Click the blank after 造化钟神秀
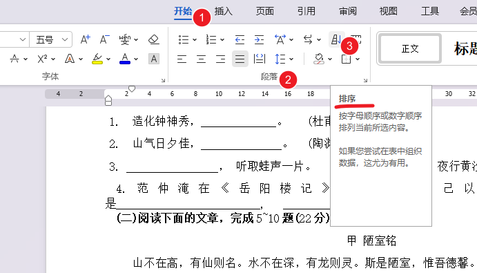The height and width of the screenshot is (273, 477). 239,122
